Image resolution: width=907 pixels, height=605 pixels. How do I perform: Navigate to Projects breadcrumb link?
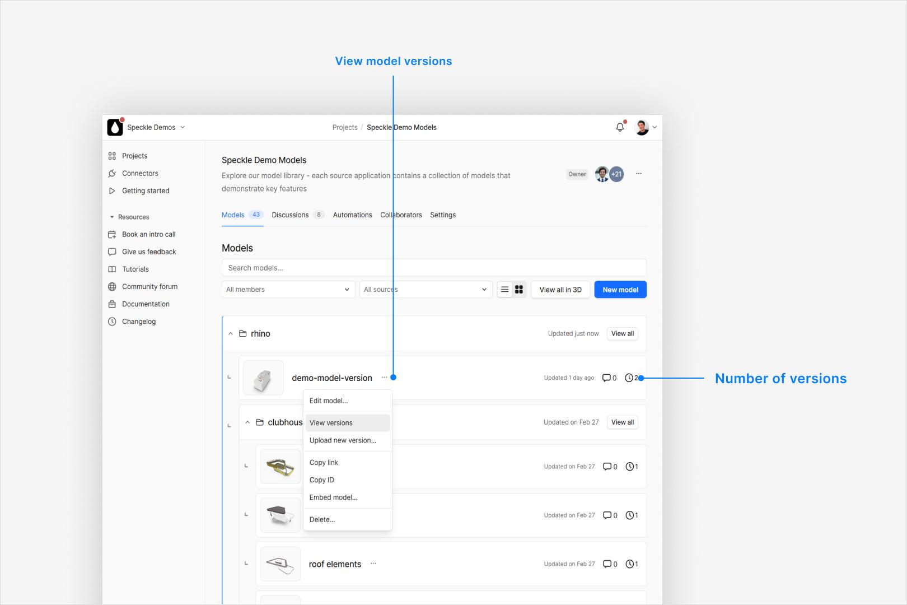tap(345, 127)
